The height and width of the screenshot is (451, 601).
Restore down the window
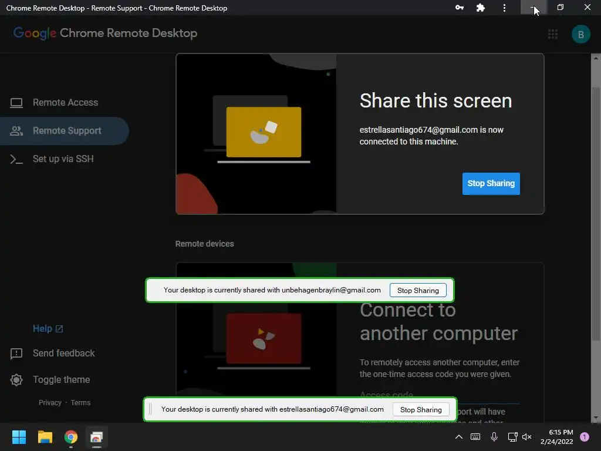561,7
